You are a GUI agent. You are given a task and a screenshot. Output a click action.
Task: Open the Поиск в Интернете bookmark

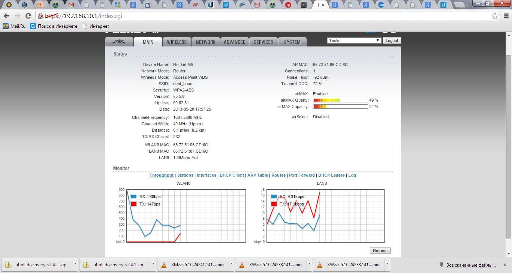pyautogui.click(x=54, y=26)
